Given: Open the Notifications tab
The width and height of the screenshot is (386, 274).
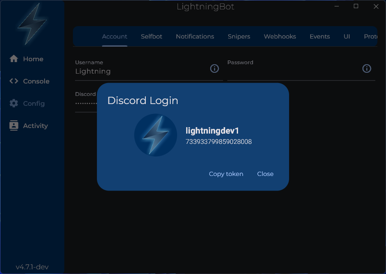Looking at the screenshot, I should (195, 36).
